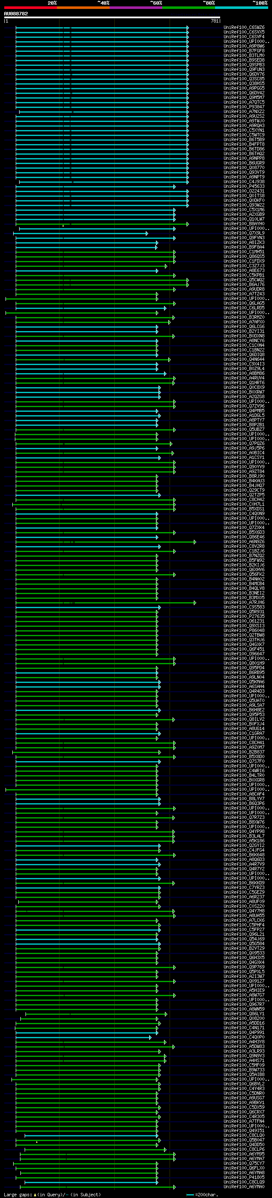Click label UniRef100_B2B837
Image resolution: width=272 pixels, height=1198 pixels.
click(244, 752)
